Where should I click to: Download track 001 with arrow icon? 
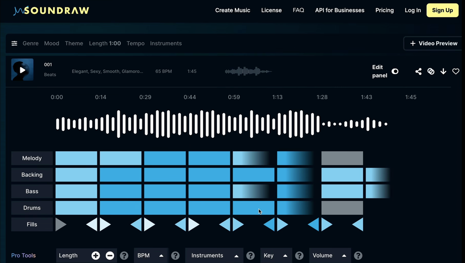pyautogui.click(x=443, y=71)
